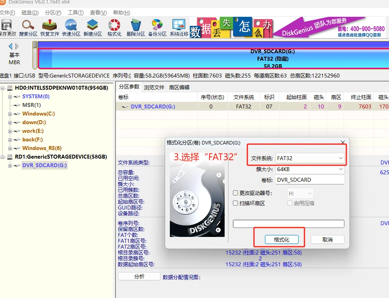Expand the down(D:) partition node

click(10, 123)
